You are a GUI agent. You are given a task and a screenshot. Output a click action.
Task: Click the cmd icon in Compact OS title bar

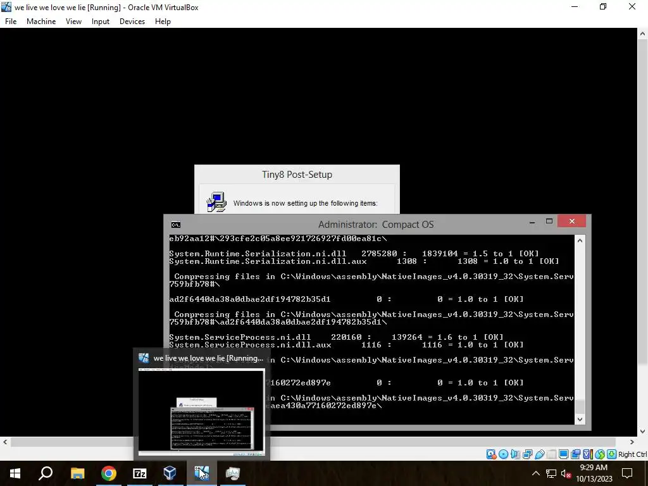[x=176, y=225]
